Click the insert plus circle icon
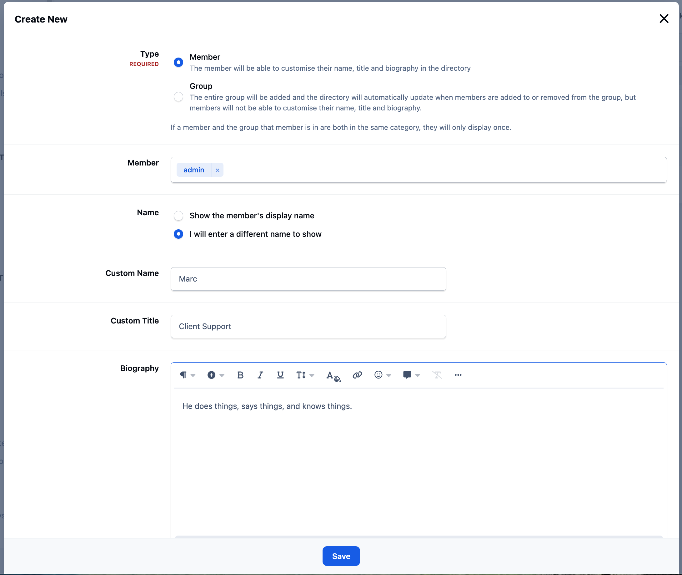Image resolution: width=682 pixels, height=575 pixels. pos(211,375)
